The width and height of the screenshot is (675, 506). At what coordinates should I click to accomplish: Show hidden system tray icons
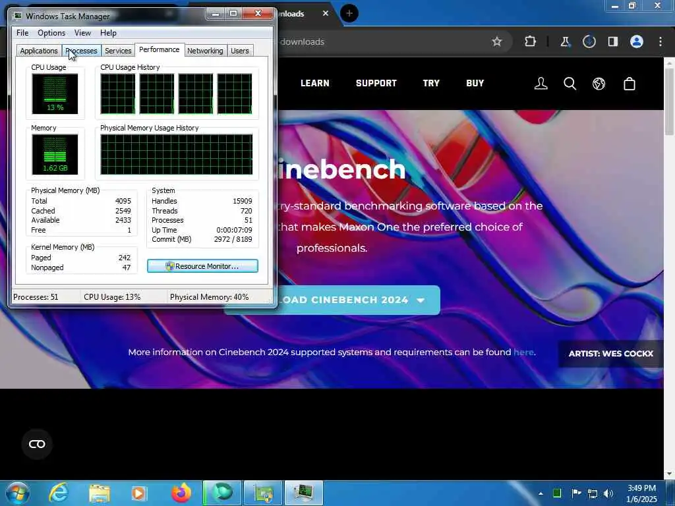coord(541,493)
